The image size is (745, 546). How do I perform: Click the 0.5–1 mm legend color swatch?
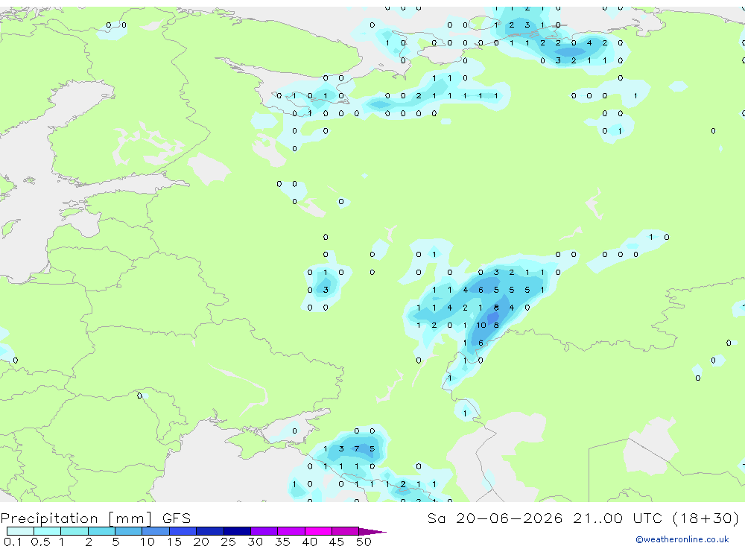(48, 531)
